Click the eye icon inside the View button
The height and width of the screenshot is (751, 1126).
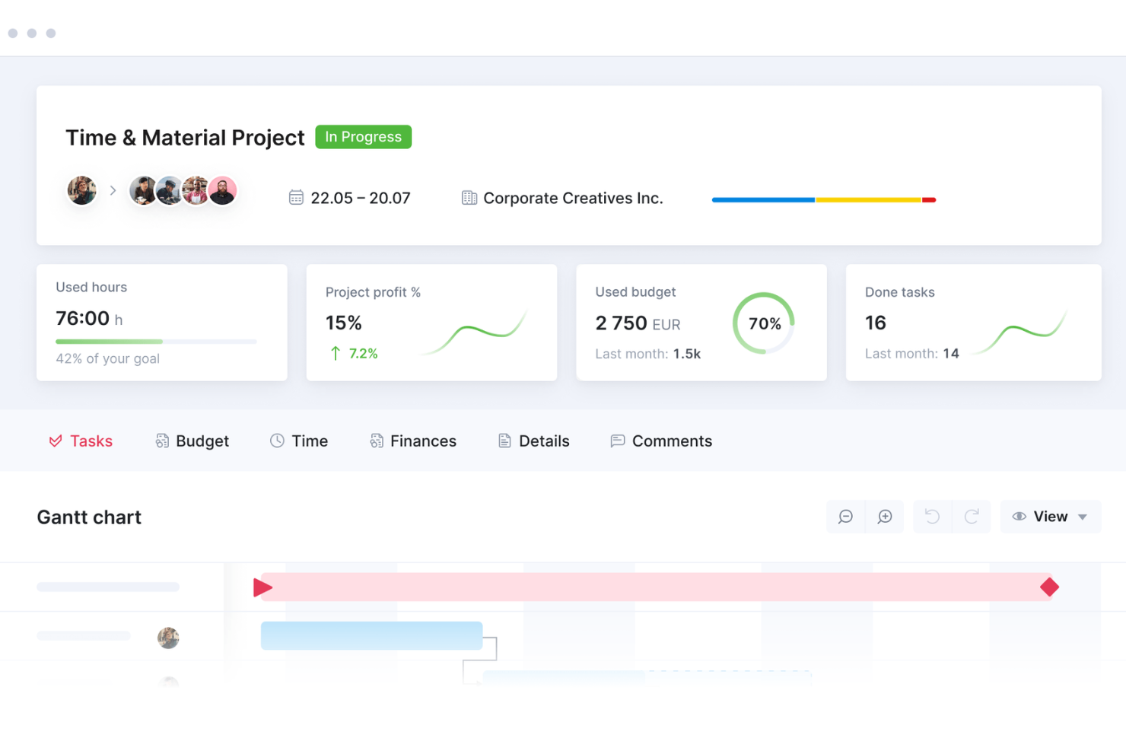tap(1019, 517)
